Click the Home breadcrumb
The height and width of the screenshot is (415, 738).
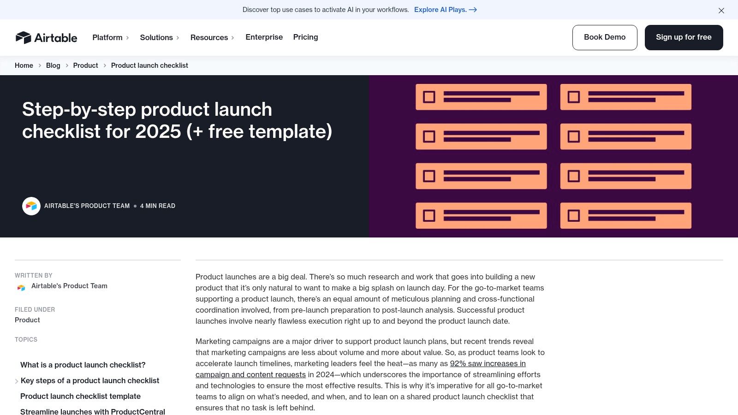click(x=24, y=65)
